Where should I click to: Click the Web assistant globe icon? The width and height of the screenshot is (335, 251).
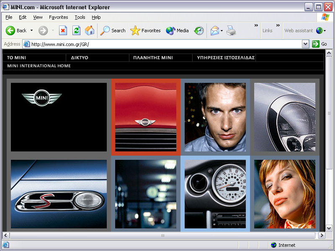tap(319, 31)
